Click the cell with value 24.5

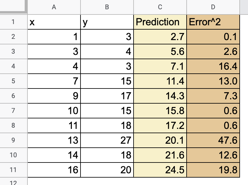(160, 170)
